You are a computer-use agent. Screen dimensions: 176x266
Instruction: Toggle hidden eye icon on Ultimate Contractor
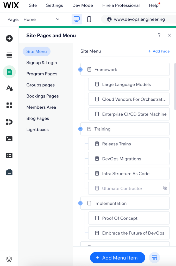coord(165,188)
